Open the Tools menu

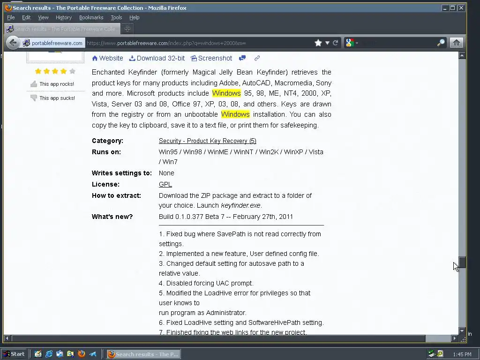click(116, 17)
